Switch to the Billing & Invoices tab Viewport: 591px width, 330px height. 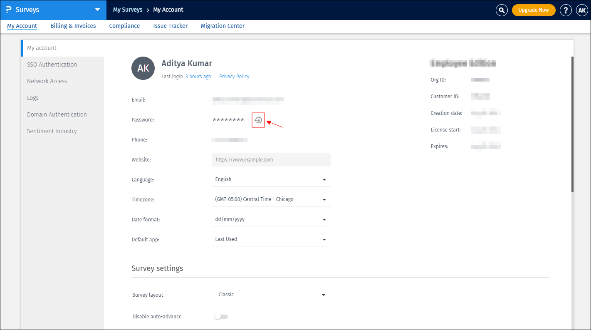click(73, 26)
